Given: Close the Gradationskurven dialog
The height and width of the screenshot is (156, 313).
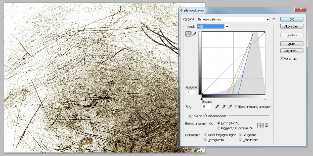Looking at the screenshot, I should click(300, 9).
